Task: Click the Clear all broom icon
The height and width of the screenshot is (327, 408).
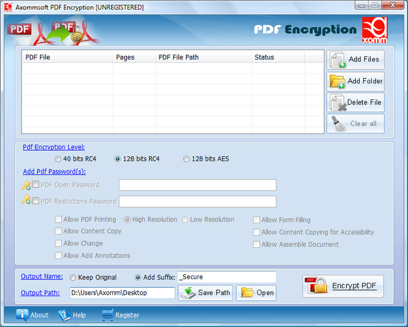Action: point(338,124)
